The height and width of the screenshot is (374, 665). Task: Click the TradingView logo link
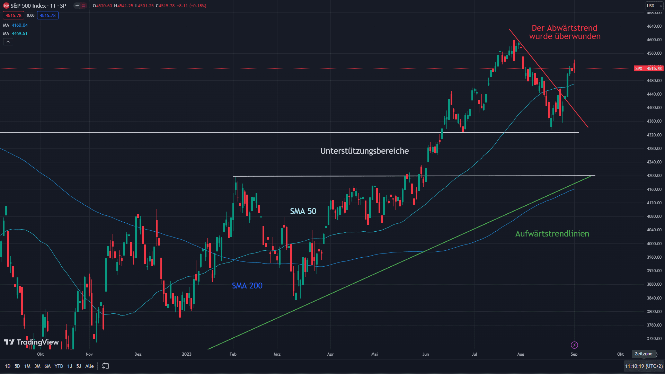[x=32, y=342]
